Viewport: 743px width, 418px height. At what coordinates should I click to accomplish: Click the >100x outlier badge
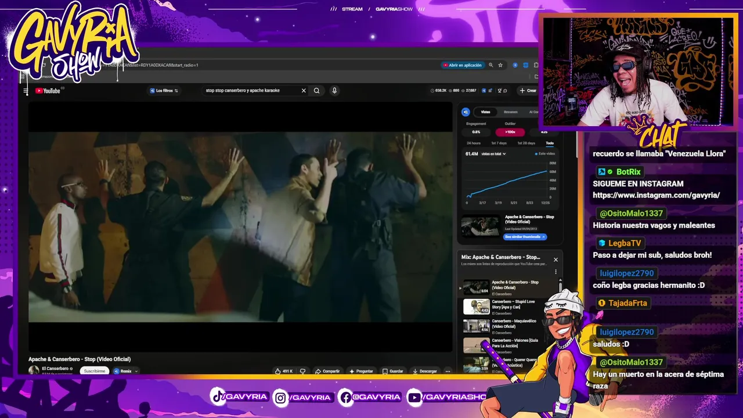coord(510,132)
